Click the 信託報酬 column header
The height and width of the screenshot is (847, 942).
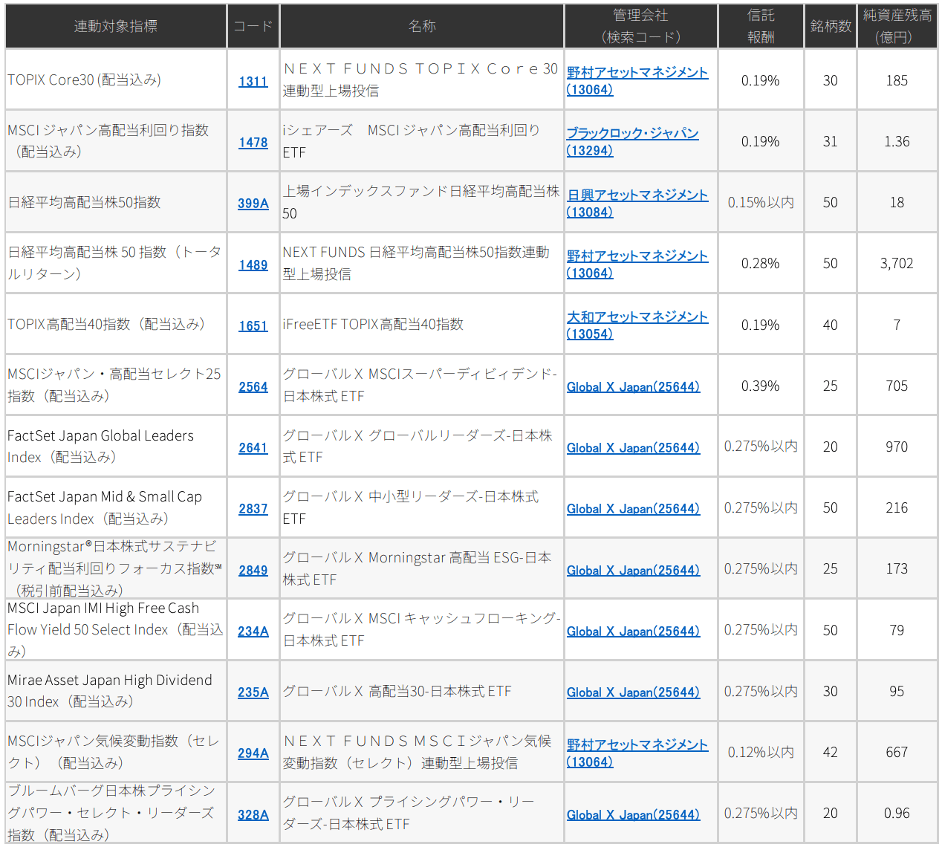tap(760, 26)
